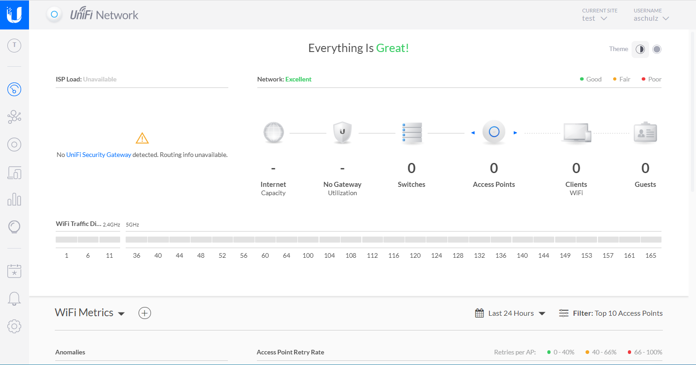This screenshot has height=365, width=696.
Task: Open the Clients icon in sidebar
Action: (x=15, y=173)
